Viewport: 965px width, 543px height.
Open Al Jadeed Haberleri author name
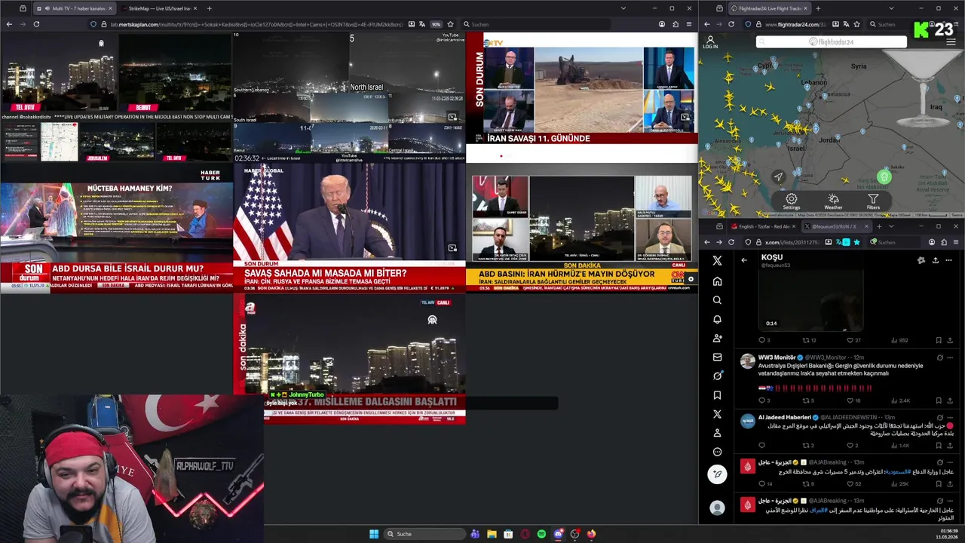pos(784,417)
